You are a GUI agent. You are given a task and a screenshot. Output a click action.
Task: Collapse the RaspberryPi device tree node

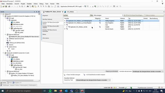[x=3, y=16]
